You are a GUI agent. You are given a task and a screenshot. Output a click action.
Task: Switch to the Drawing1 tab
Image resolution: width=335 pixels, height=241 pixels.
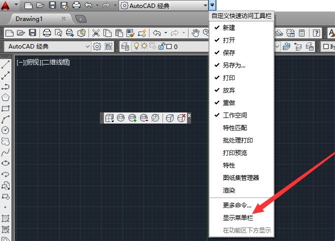coord(29,19)
